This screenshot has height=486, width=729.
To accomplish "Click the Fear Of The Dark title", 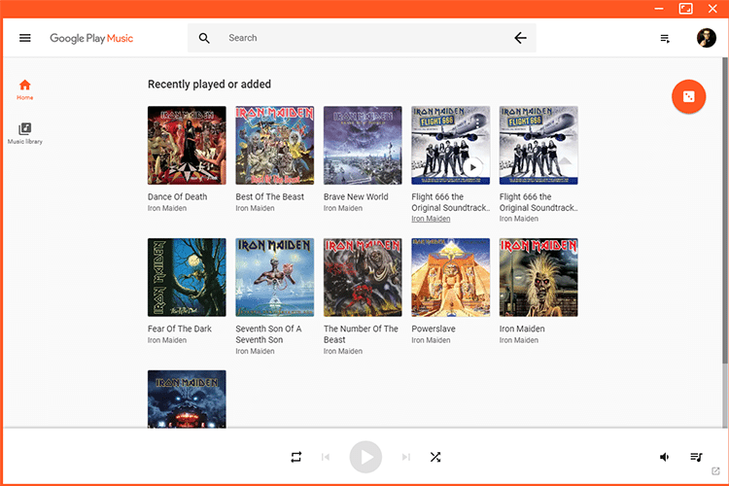I will point(180,329).
